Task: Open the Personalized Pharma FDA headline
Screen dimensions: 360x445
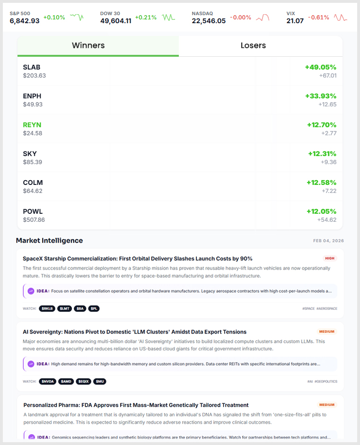Action: pos(136,405)
